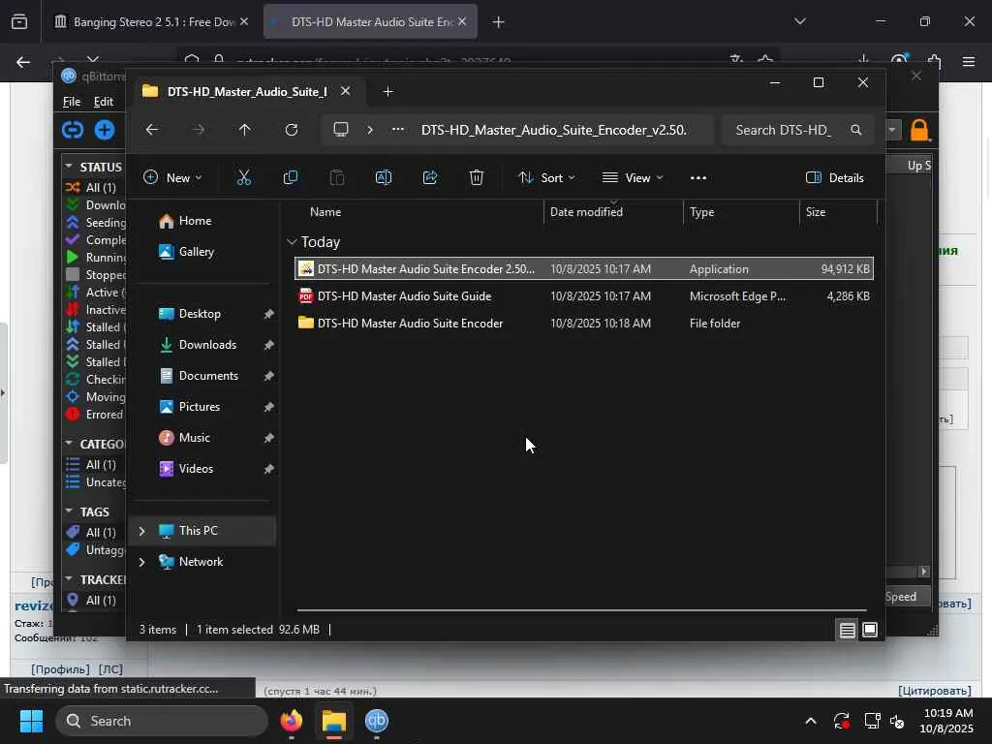Switch to details list view icon in status bar
Image resolution: width=992 pixels, height=744 pixels.
(x=847, y=630)
